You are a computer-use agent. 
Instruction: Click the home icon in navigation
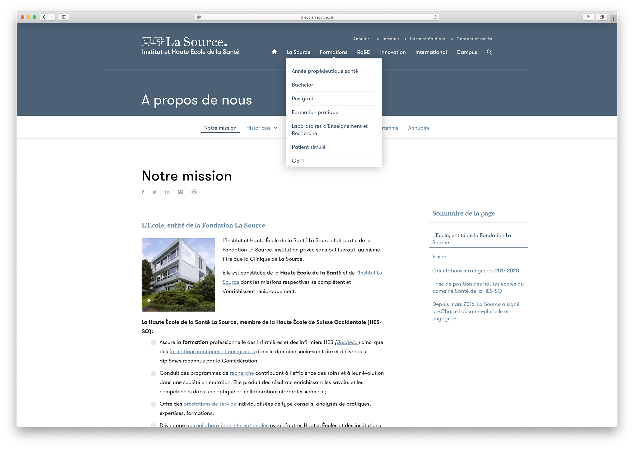pos(274,52)
